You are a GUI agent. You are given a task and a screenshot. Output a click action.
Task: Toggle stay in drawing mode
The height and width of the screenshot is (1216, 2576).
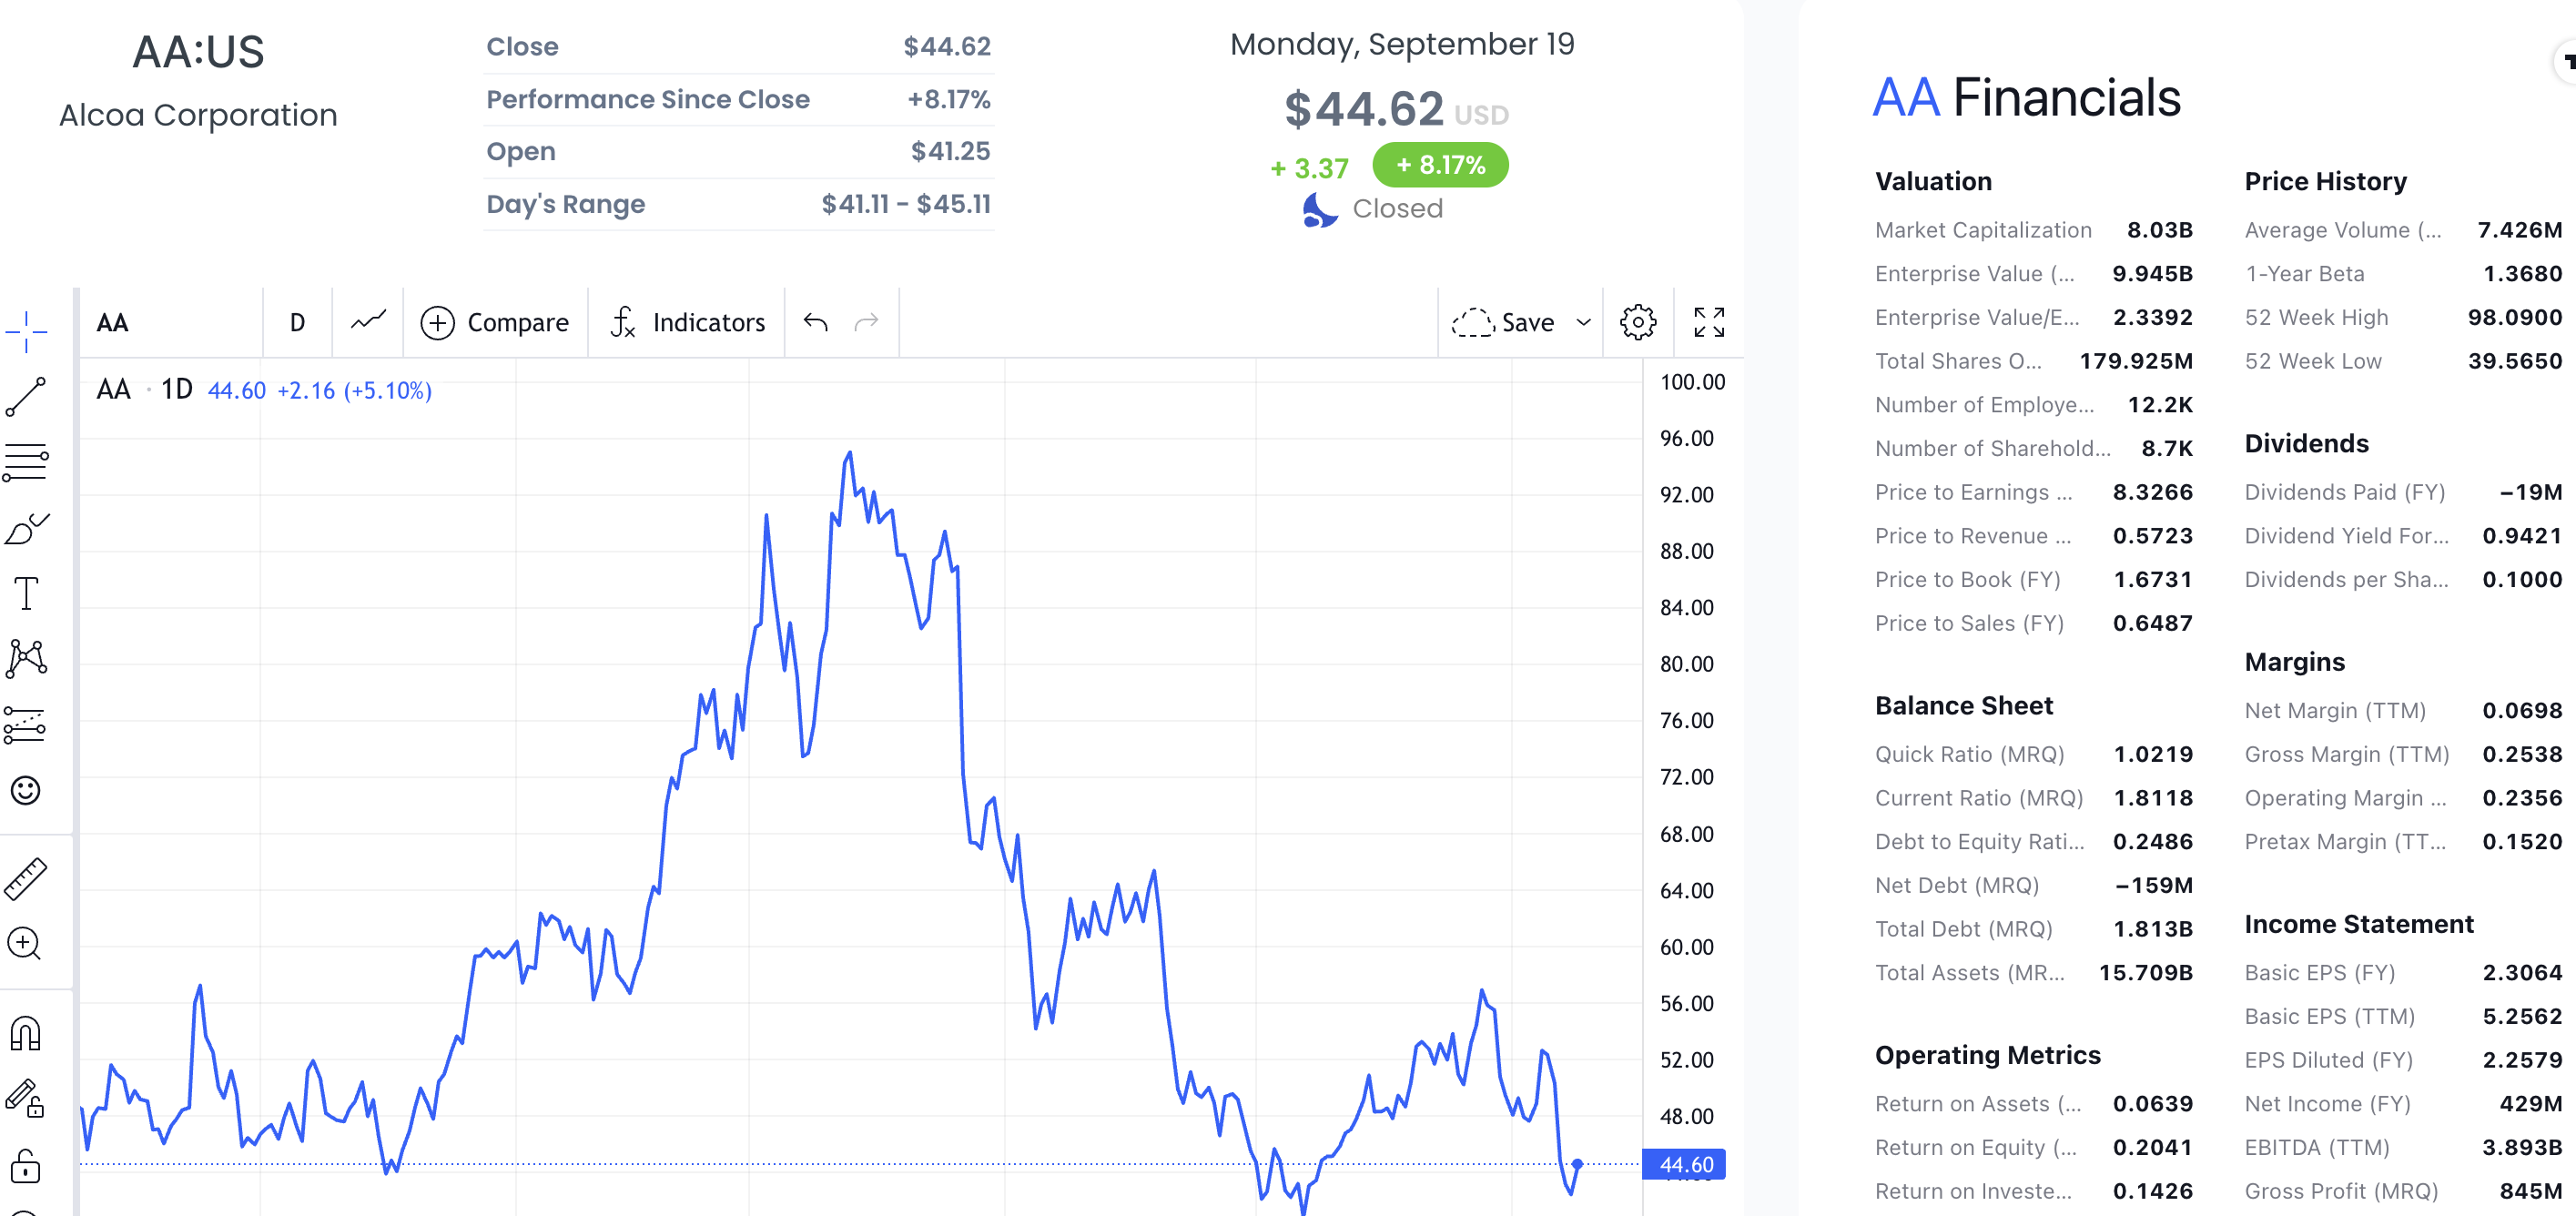tap(26, 1098)
